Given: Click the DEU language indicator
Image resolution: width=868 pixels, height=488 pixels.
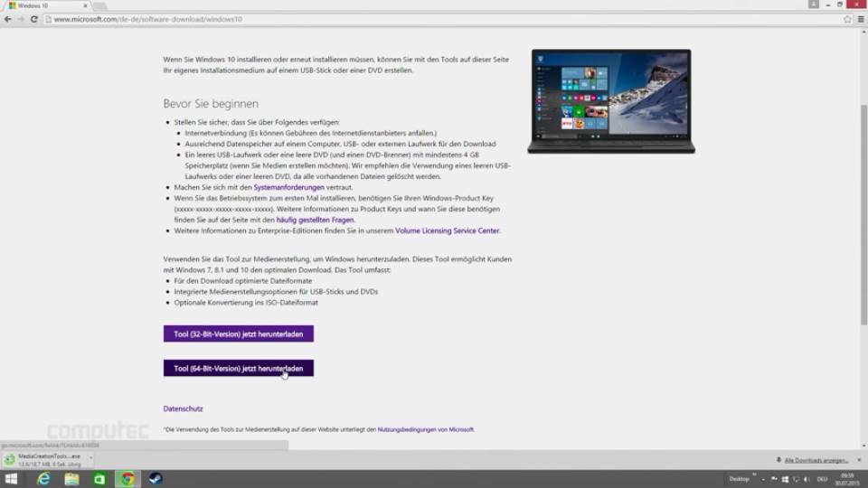Looking at the screenshot, I should 822,479.
